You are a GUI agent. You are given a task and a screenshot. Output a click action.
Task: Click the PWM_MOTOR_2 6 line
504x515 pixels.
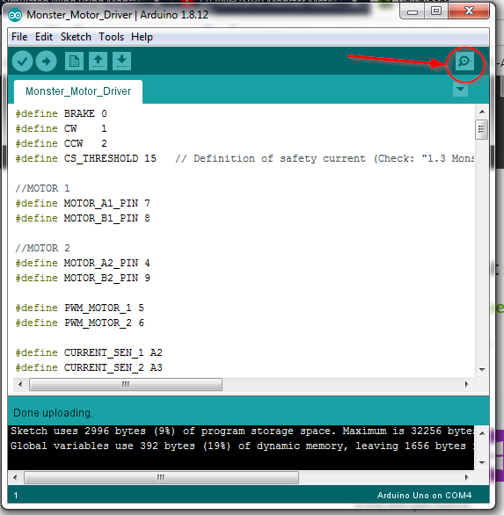(x=79, y=323)
